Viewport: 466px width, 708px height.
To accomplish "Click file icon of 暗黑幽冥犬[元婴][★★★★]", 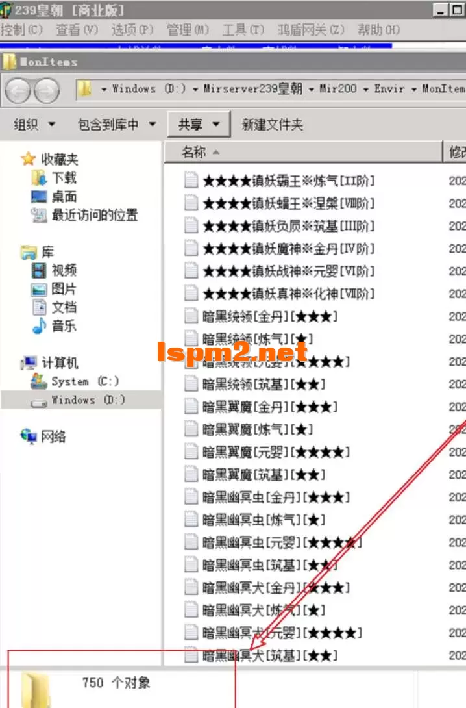I will (191, 632).
